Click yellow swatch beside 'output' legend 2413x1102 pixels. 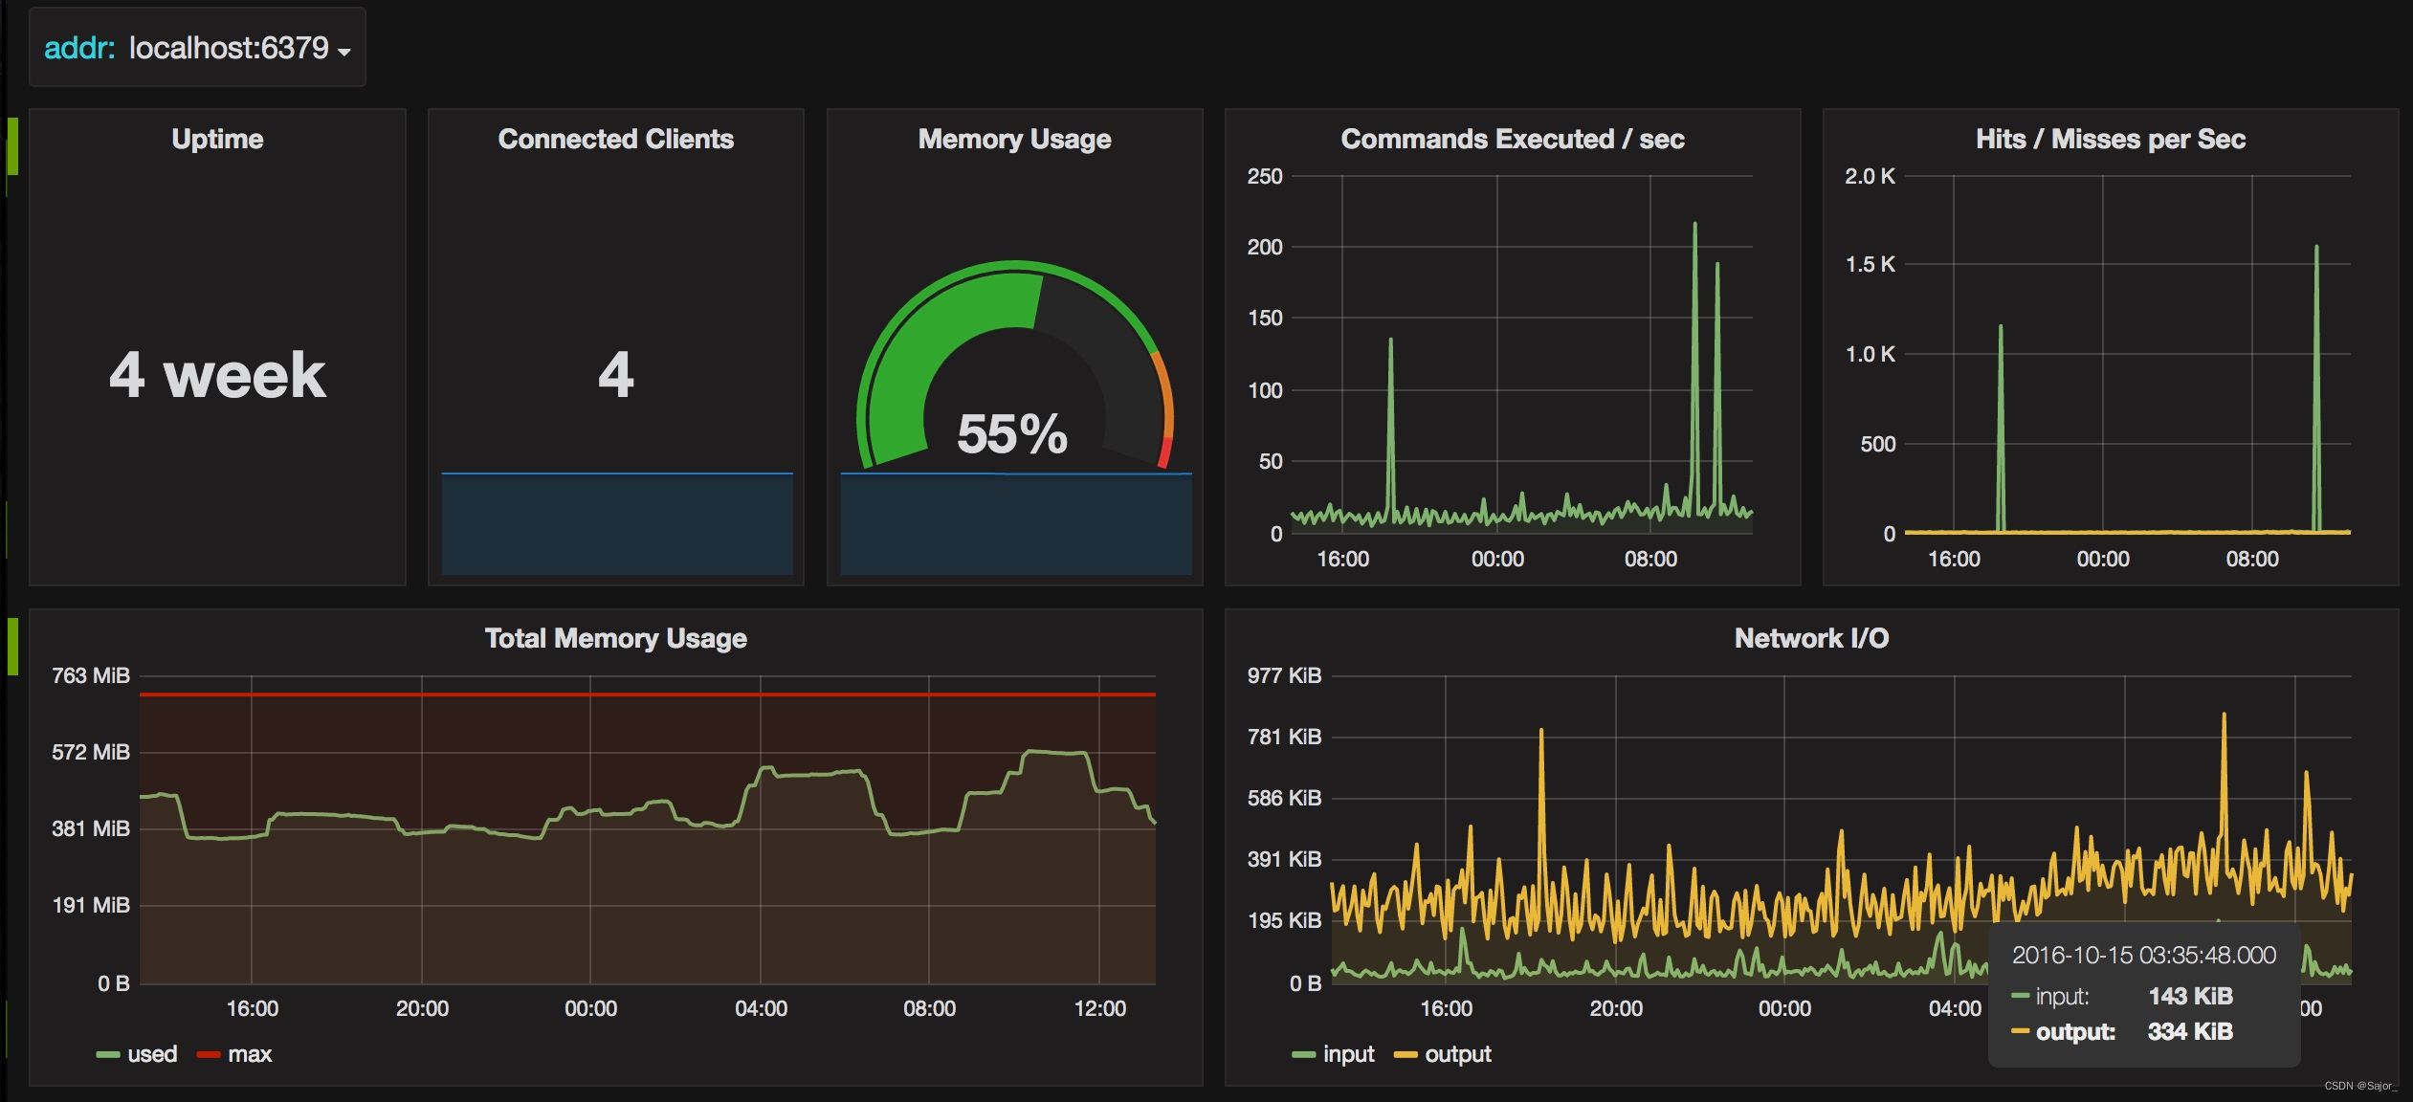point(1405,1055)
